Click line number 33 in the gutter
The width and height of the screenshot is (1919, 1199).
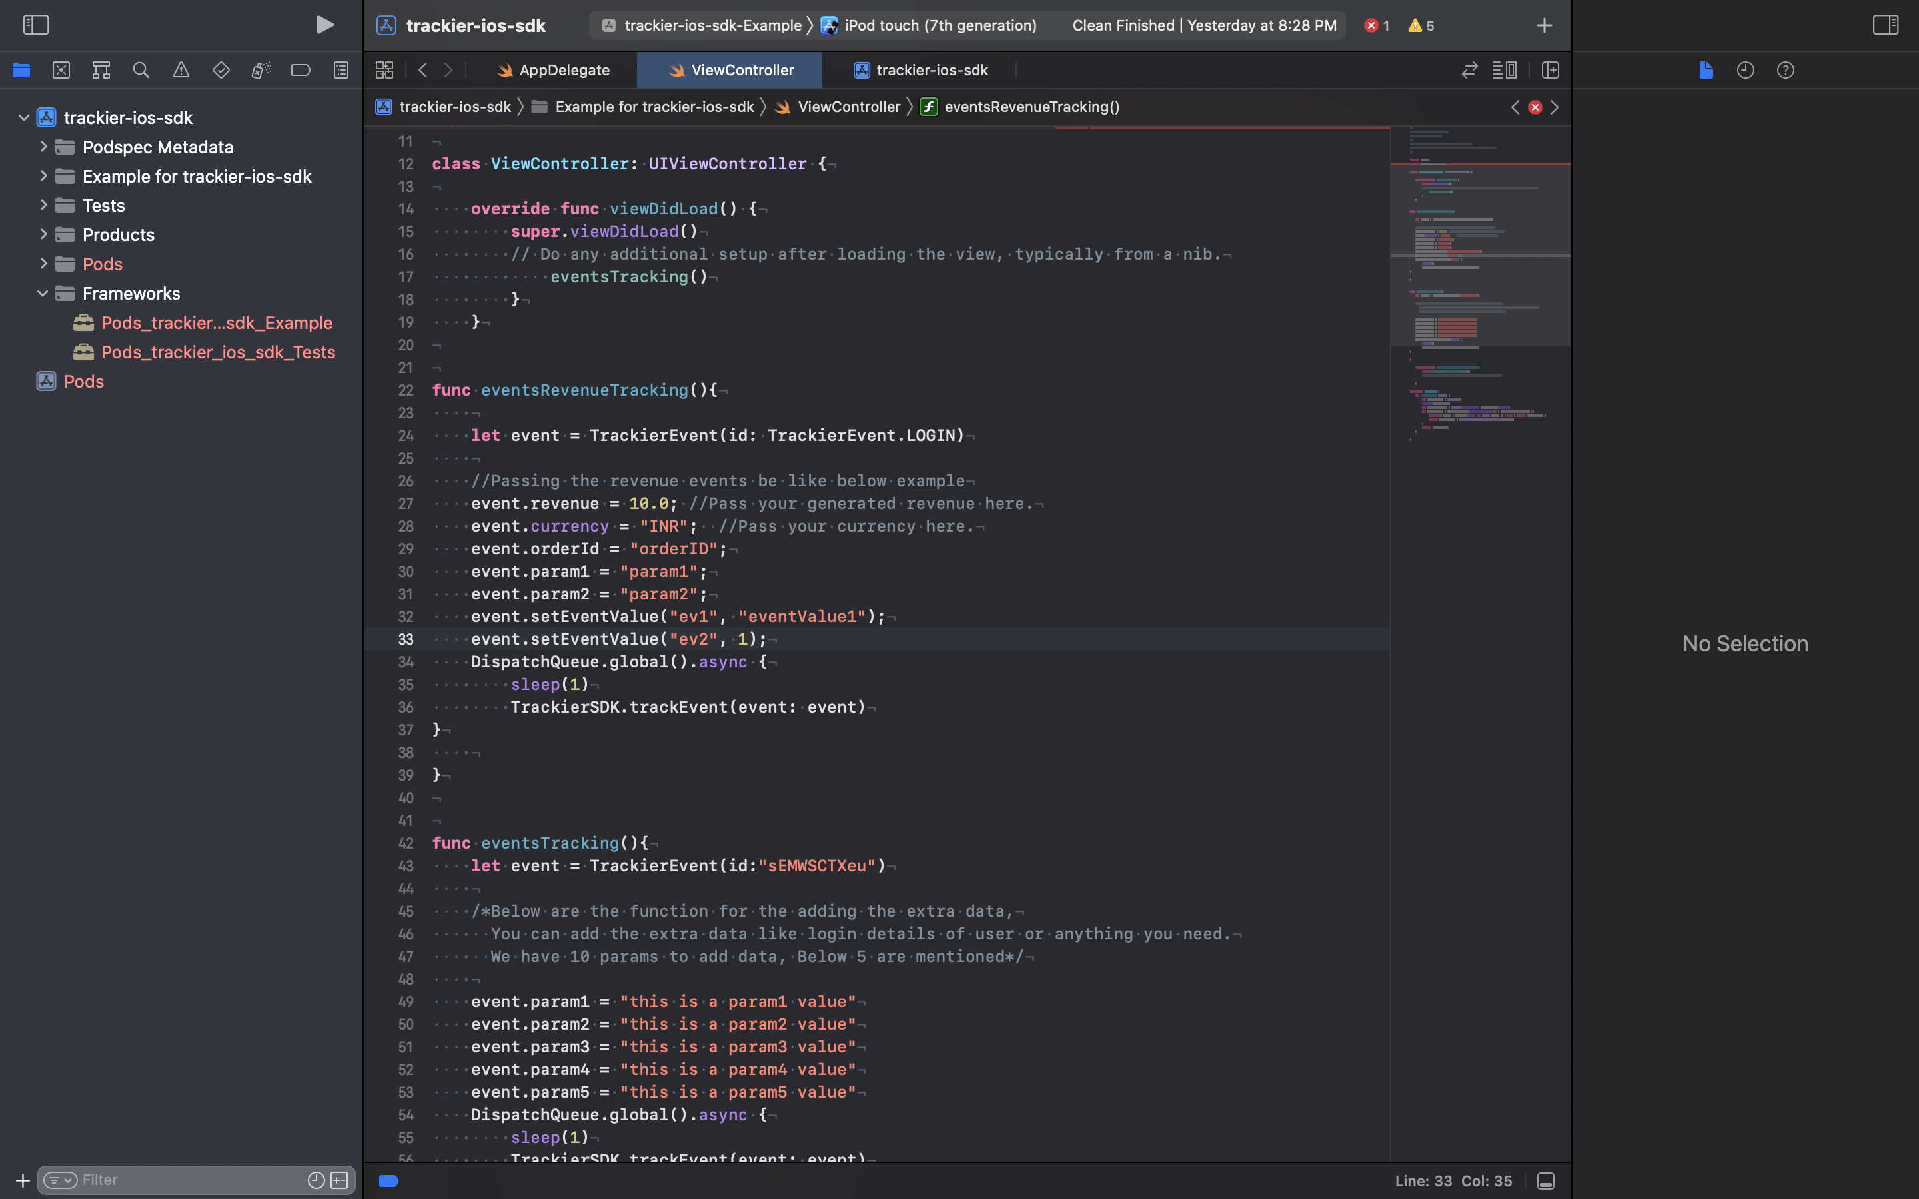405,639
